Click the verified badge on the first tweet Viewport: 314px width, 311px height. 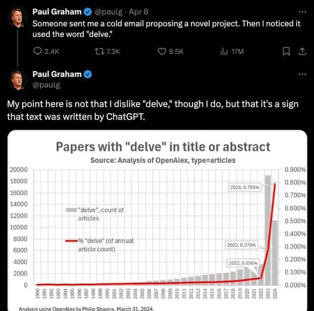point(87,12)
